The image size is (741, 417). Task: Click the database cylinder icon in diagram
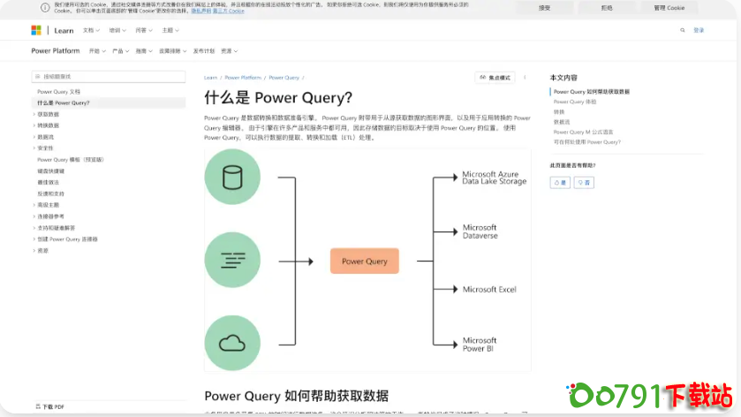pyautogui.click(x=232, y=178)
